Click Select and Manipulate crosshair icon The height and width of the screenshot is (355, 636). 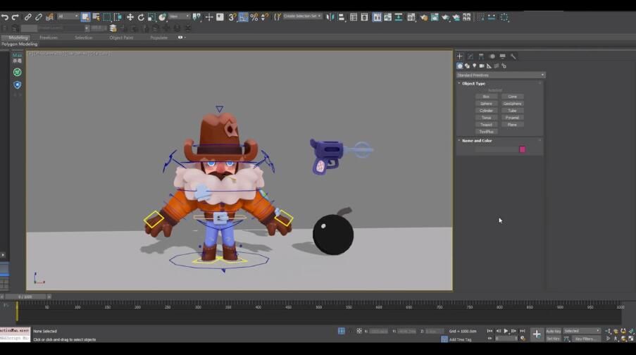pos(209,17)
